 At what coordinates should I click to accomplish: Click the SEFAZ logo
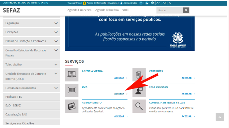pyautogui.click(x=11, y=10)
